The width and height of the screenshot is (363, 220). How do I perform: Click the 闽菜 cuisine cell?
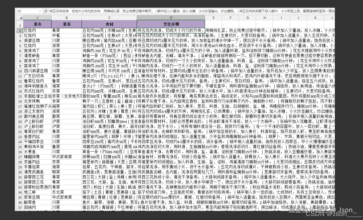(67, 106)
